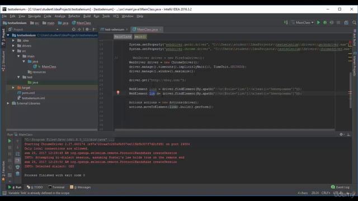Screen dimensions: 358x201
Task: Click the clear-all trash icon in Run panel
Action: [17, 174]
